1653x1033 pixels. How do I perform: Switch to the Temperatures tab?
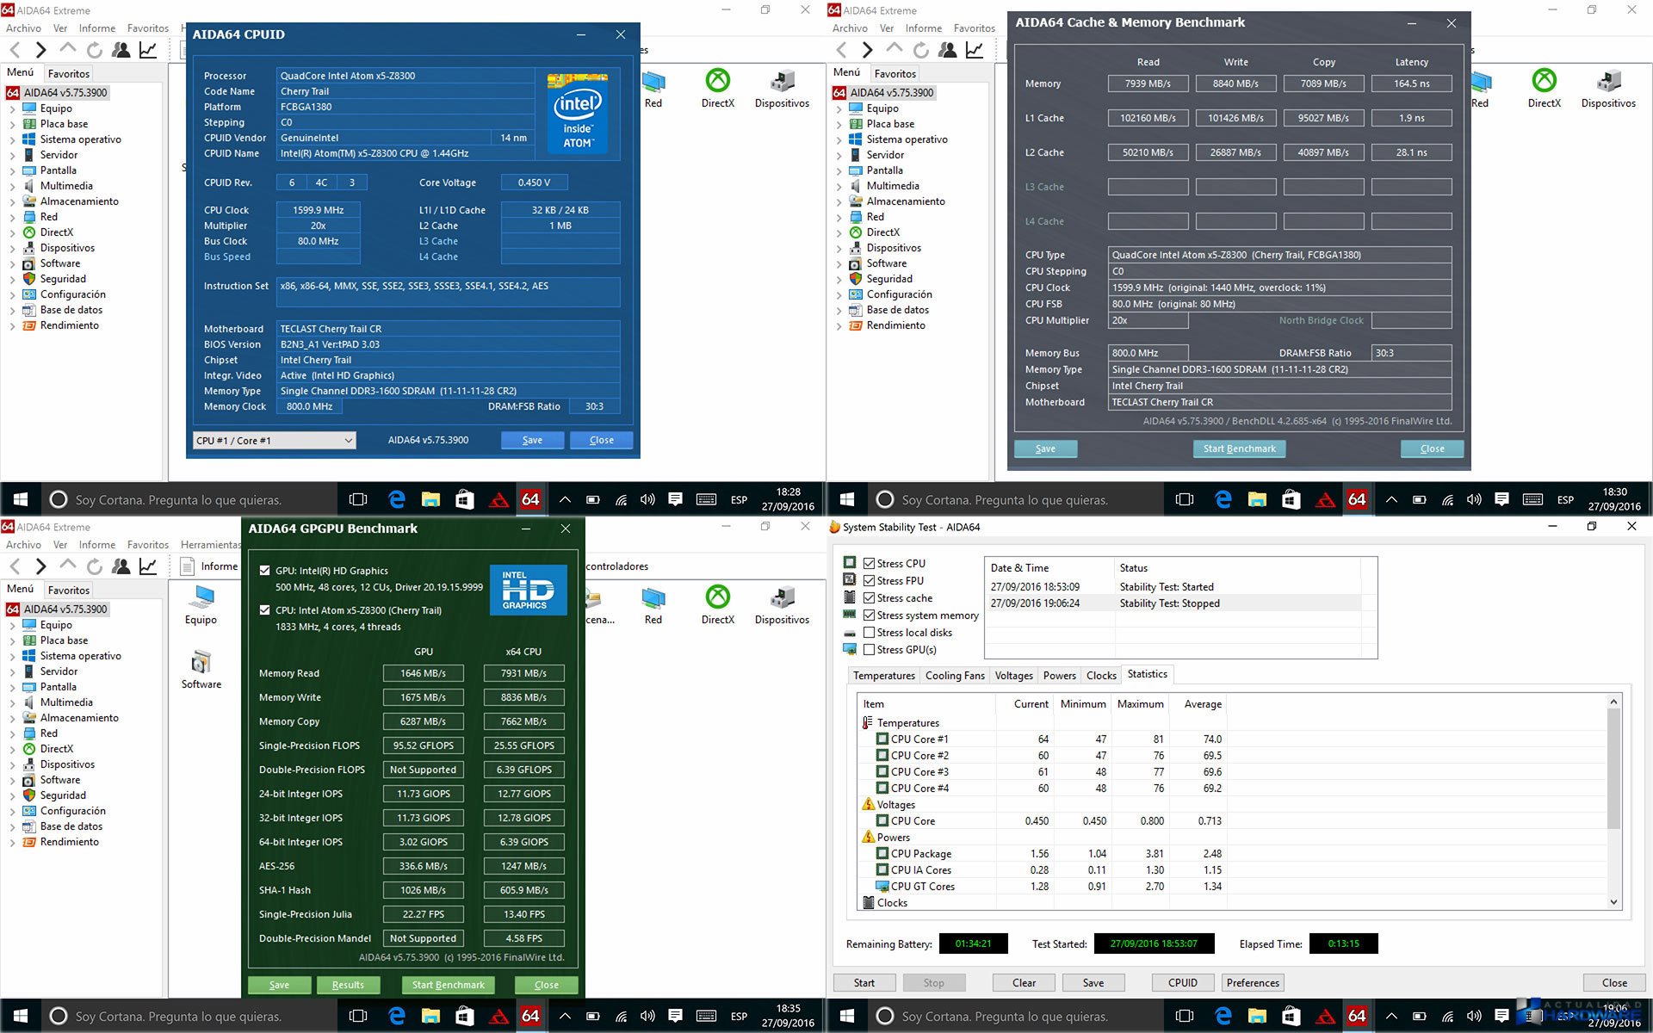pyautogui.click(x=883, y=676)
